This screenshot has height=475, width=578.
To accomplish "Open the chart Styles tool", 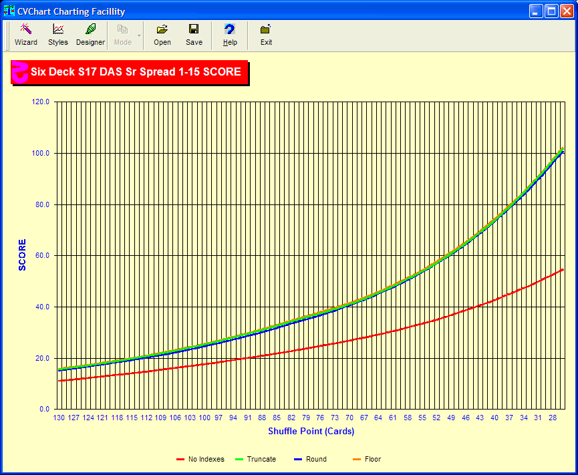I will tap(58, 35).
